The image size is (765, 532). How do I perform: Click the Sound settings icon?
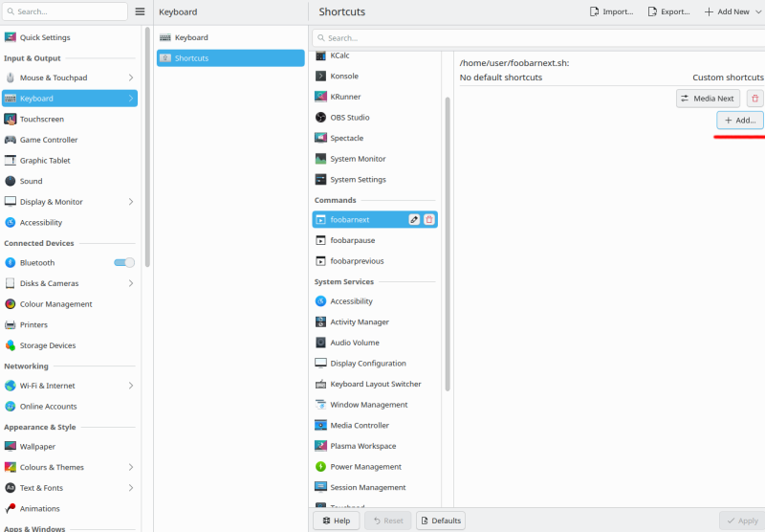[x=11, y=181]
